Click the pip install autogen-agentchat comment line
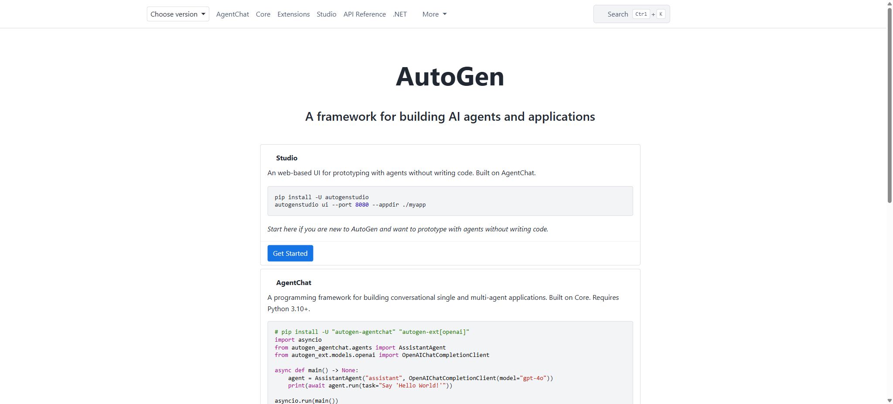Viewport: 893px width, 404px height. click(372, 332)
